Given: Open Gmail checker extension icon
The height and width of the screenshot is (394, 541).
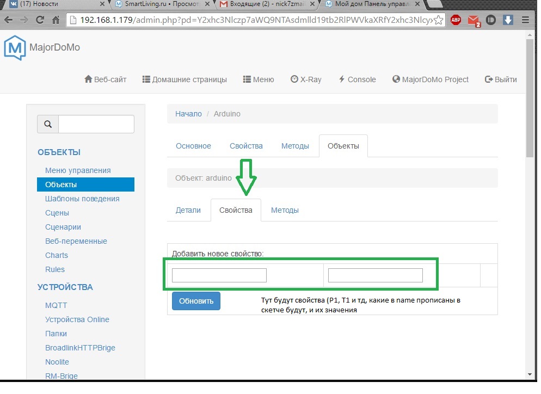Looking at the screenshot, I should tap(474, 21).
